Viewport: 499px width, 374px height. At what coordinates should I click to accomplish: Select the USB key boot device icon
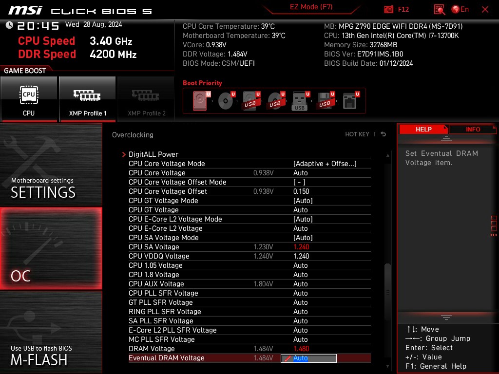[x=301, y=101]
